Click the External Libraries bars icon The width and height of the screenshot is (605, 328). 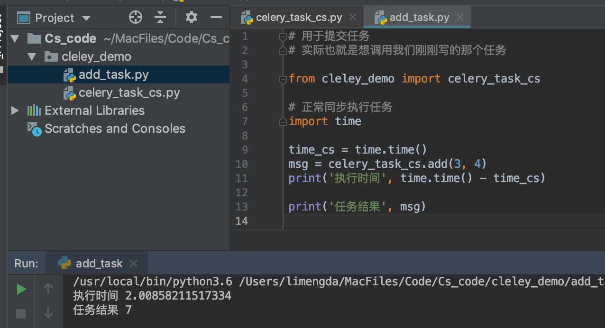click(x=33, y=110)
